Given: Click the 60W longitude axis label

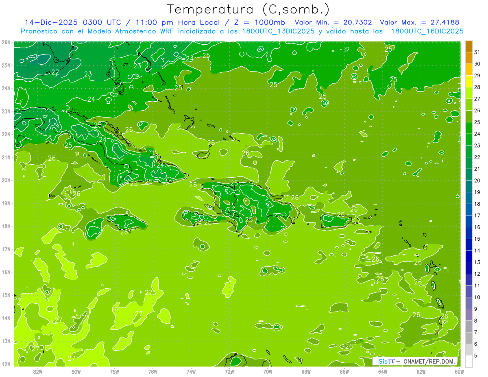Looking at the screenshot, I should pyautogui.click(x=459, y=372).
